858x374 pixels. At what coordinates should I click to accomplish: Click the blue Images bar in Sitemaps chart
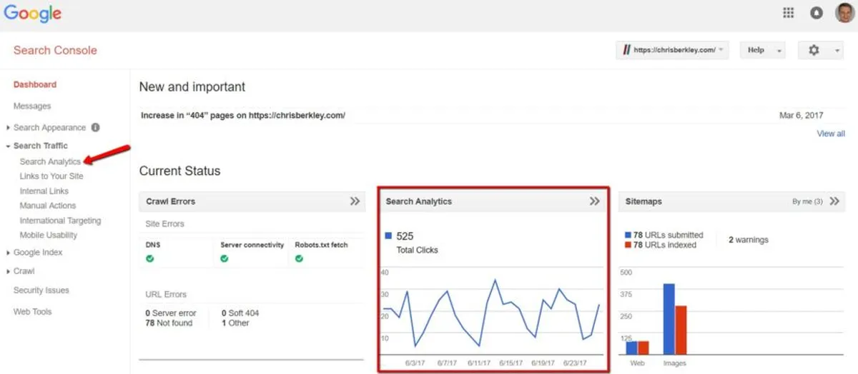[x=669, y=319]
